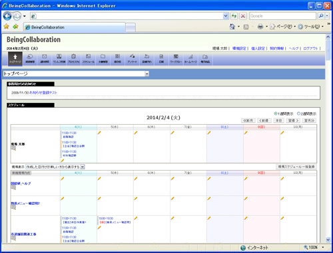
Task: Click the 環境設定 link in header
Action: (x=239, y=48)
